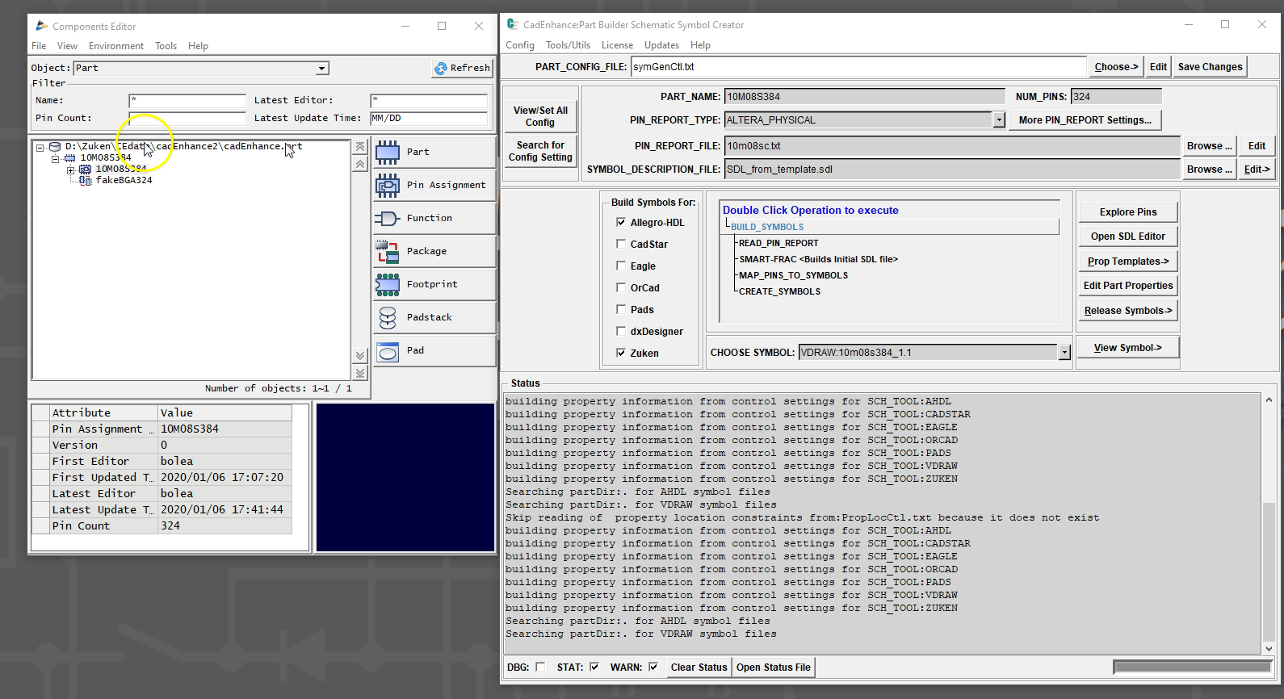Check the OrCad option
Viewport: 1284px width, 699px height.
621,287
